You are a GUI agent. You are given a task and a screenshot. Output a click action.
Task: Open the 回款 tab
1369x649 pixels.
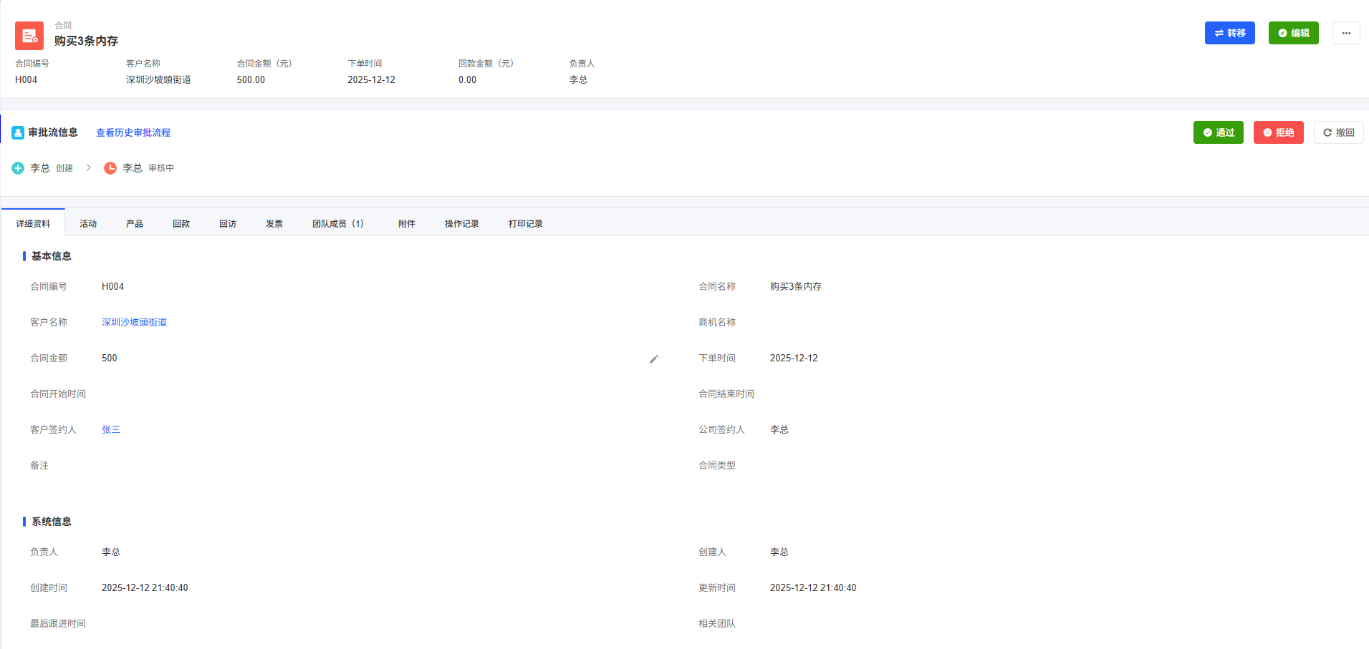[181, 224]
